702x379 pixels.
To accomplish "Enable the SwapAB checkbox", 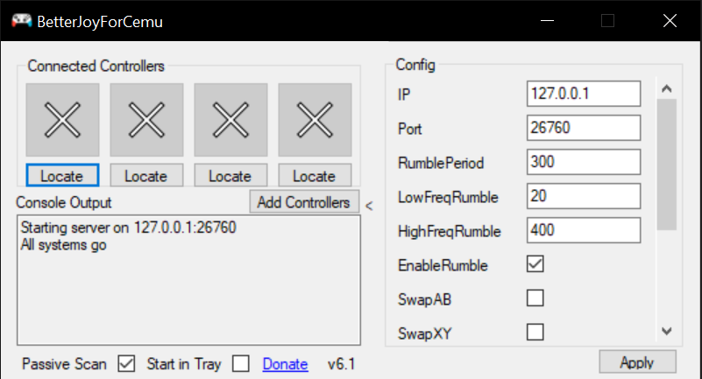I will coord(535,298).
